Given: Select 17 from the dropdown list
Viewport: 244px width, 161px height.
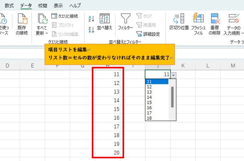Looking at the screenshot, I should 157,113.
